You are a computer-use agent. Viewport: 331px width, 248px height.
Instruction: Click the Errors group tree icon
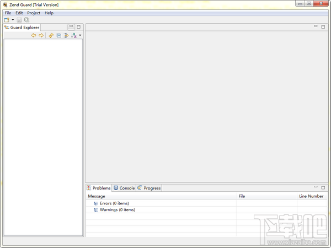click(x=95, y=203)
